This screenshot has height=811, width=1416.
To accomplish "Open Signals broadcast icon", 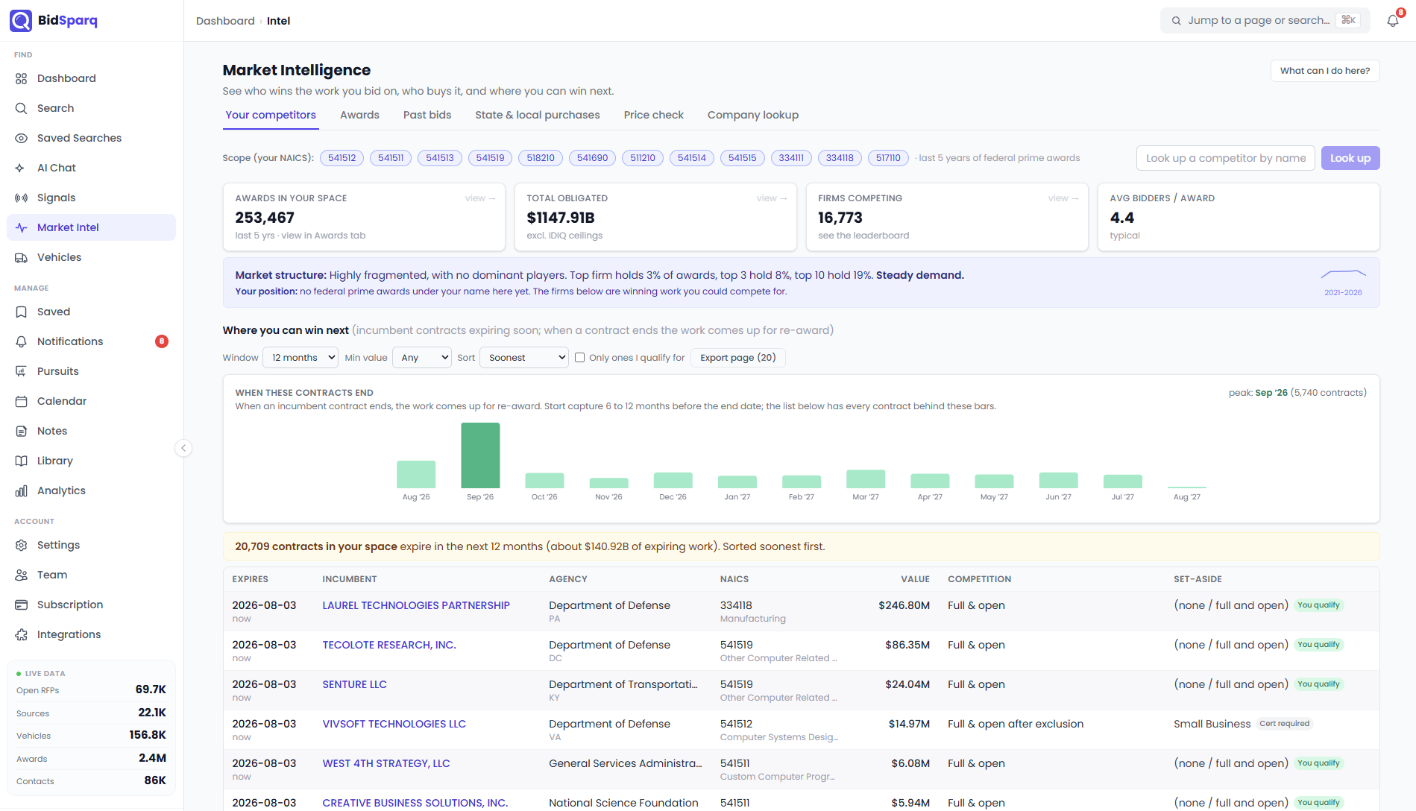I will (x=21, y=198).
